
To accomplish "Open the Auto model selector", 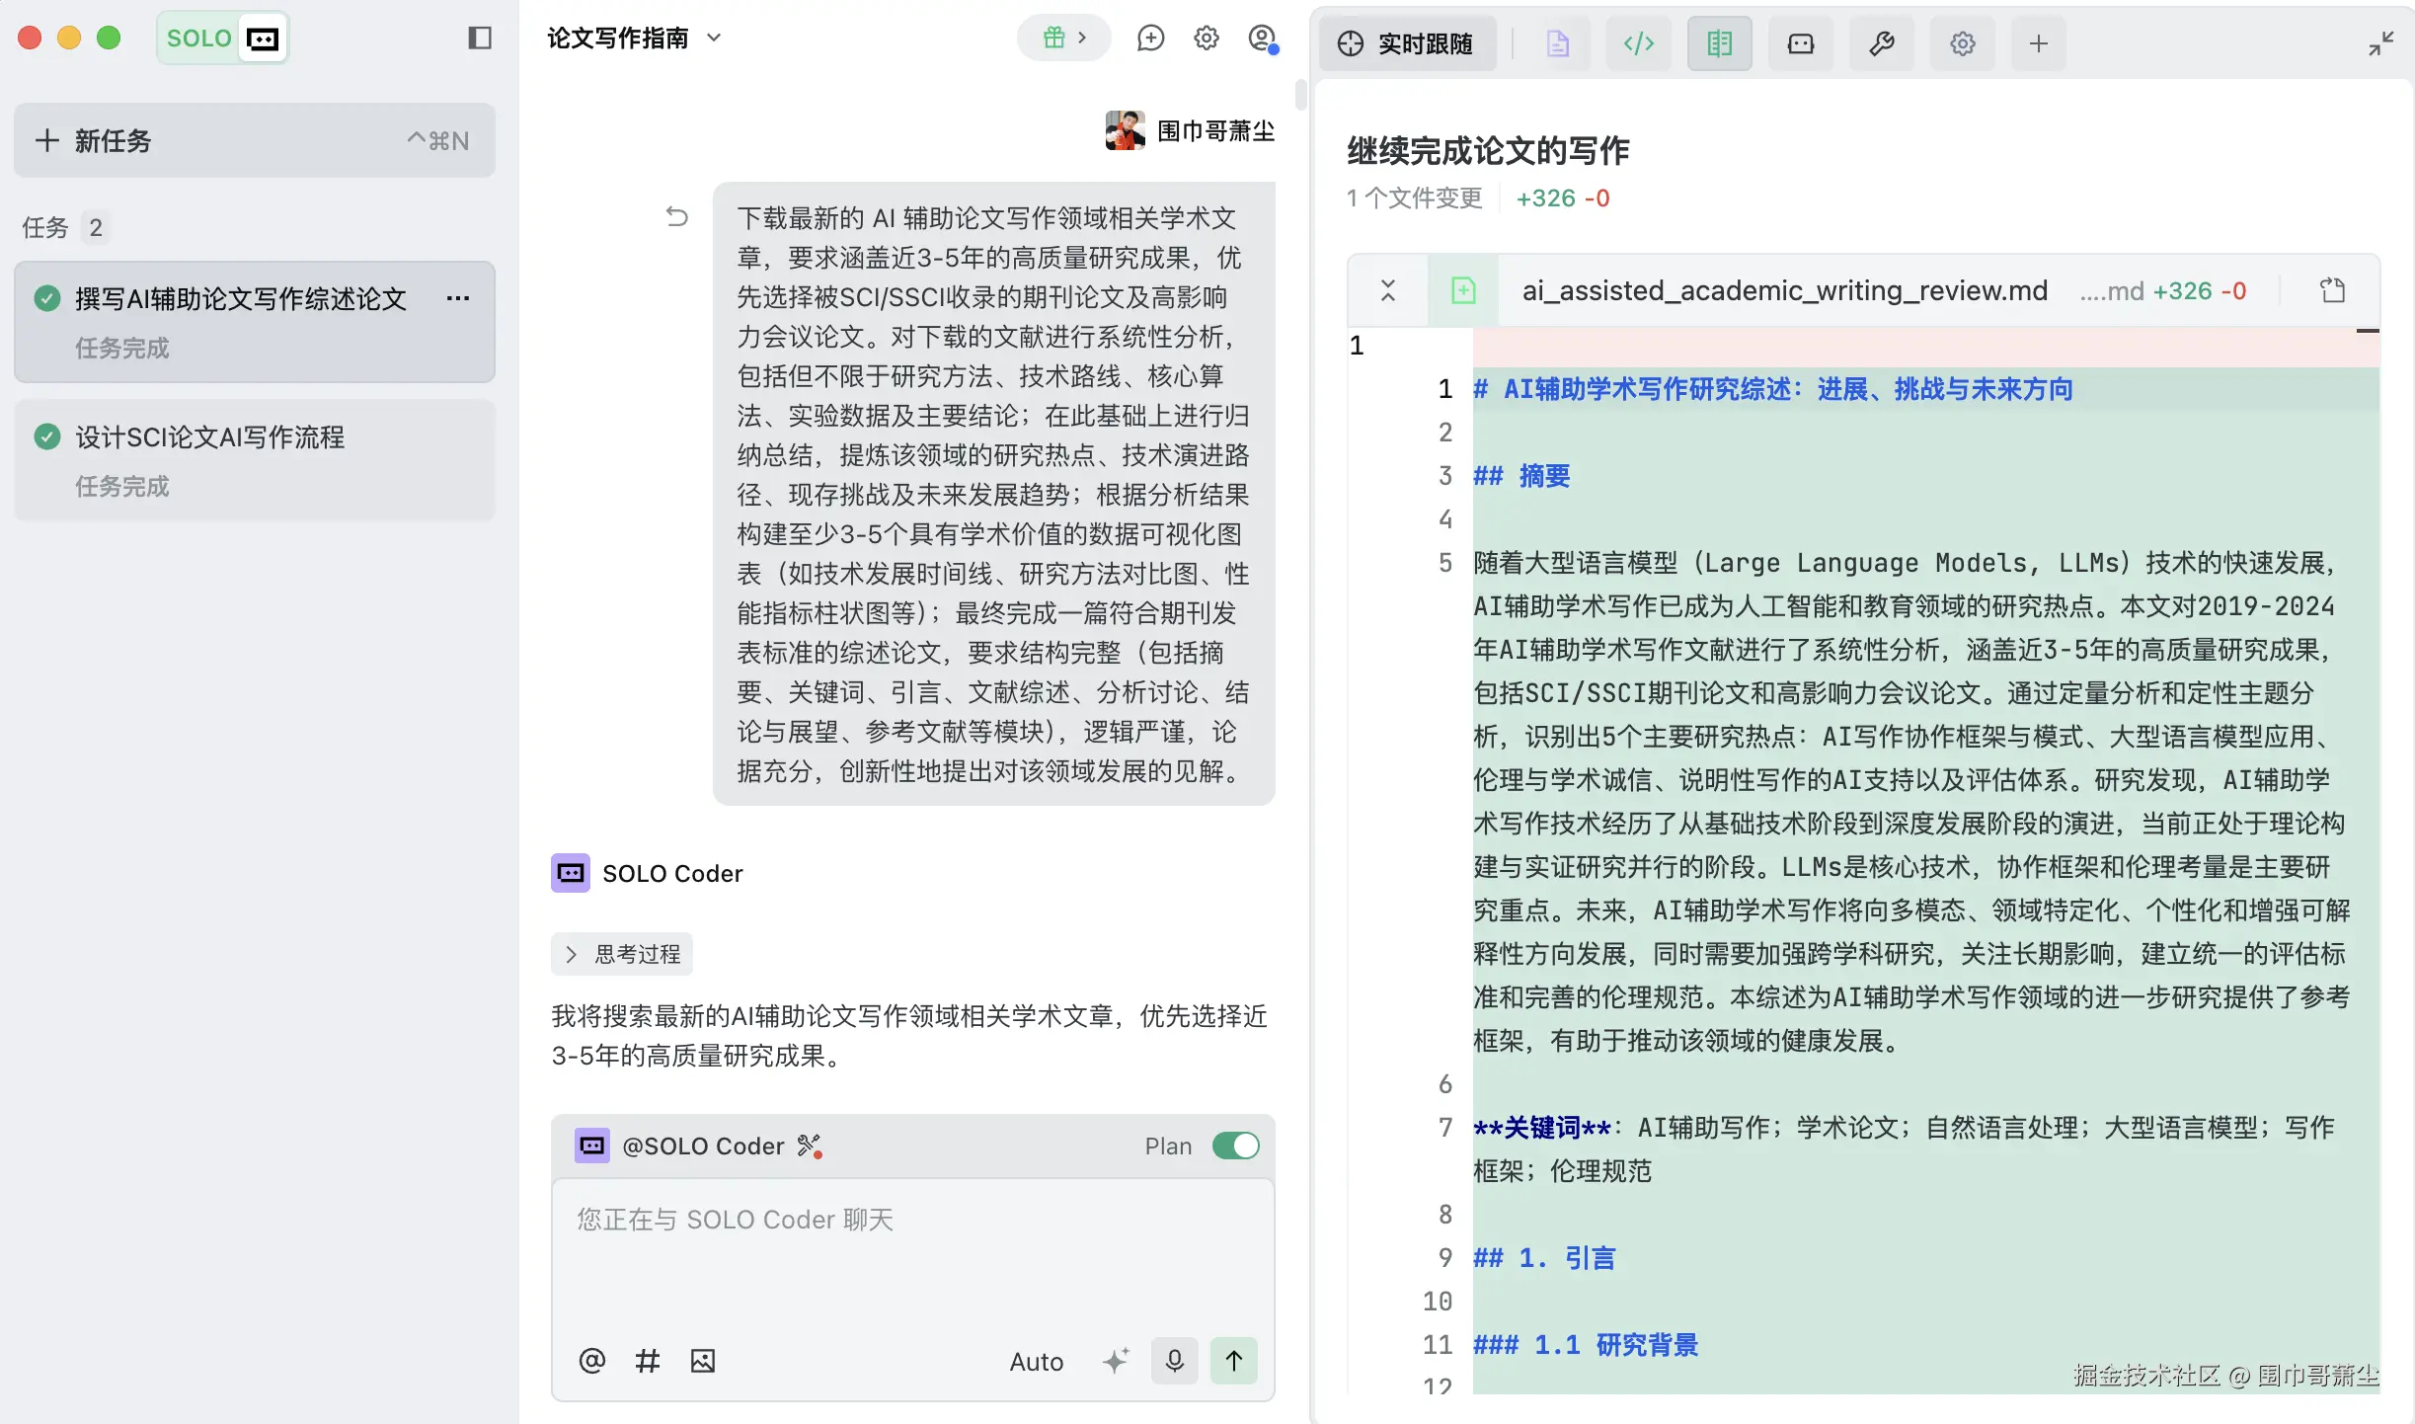I will point(1036,1362).
